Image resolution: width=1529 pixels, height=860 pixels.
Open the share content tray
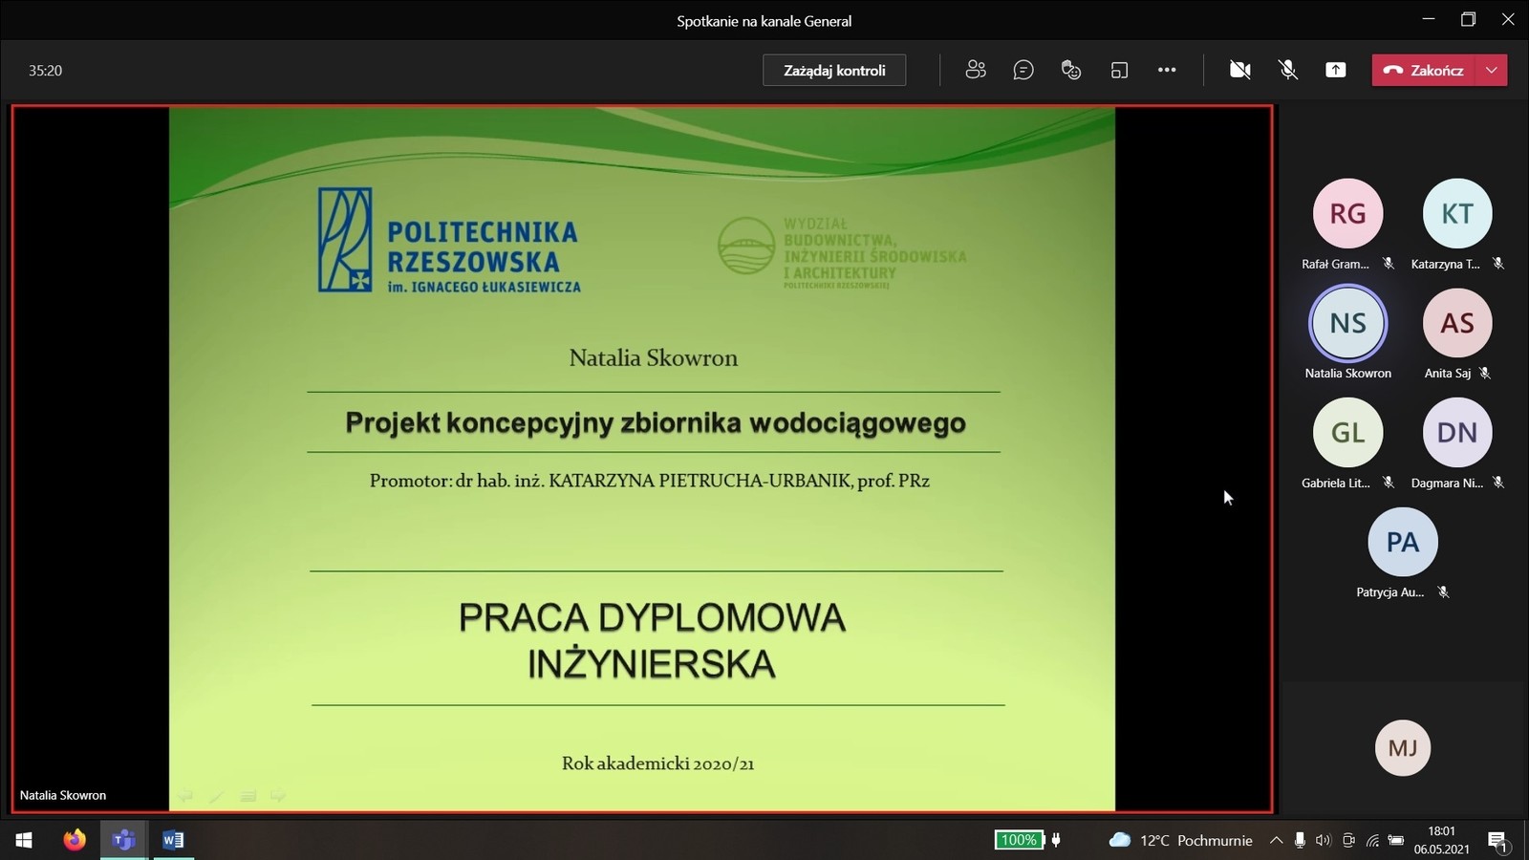click(1335, 70)
